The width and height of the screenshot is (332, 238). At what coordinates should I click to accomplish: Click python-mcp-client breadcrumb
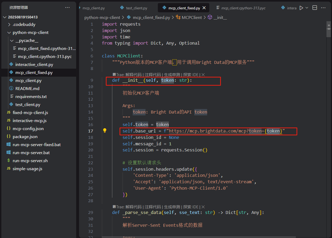[x=102, y=18]
